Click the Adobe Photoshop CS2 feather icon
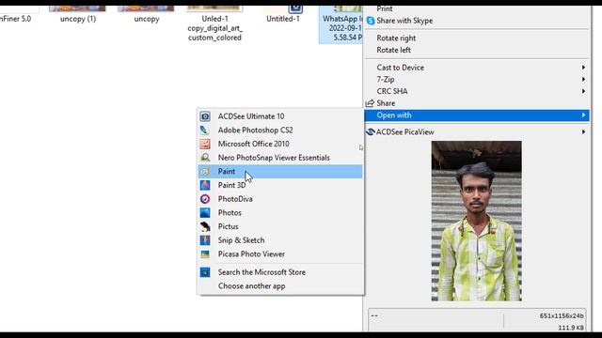This screenshot has height=338, width=602. point(205,130)
